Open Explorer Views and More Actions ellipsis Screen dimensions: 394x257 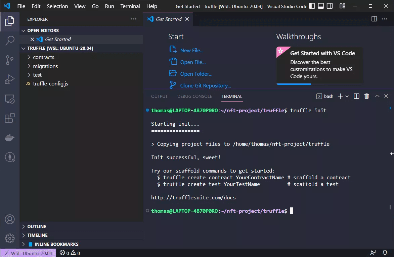(x=134, y=19)
